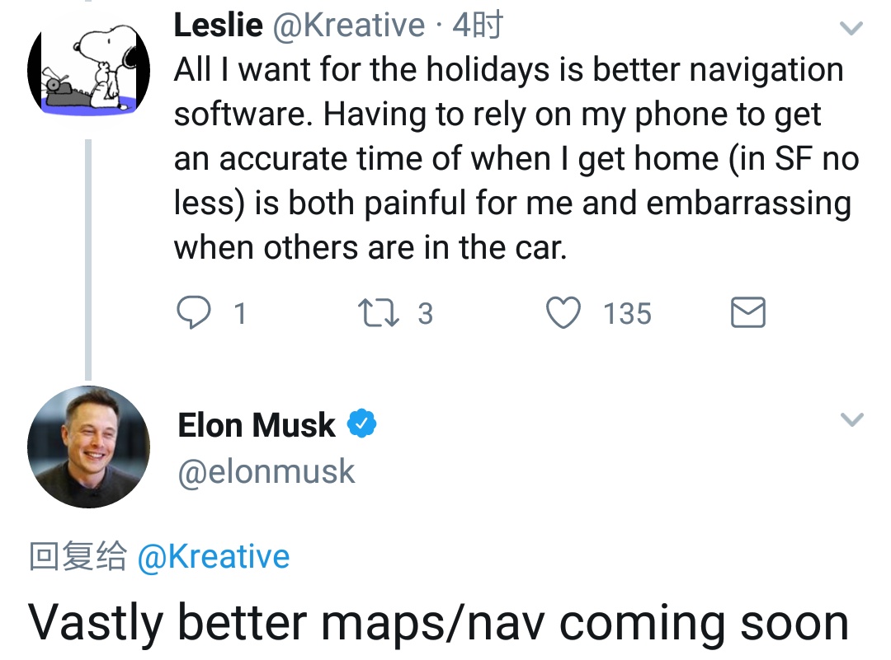Click the 'Vastly better maps/nav coming soon' text
891x660 pixels.
coord(439,623)
